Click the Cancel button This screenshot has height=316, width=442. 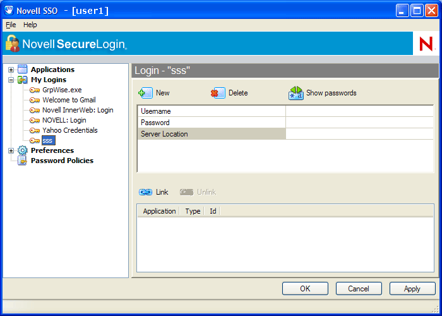(x=359, y=289)
